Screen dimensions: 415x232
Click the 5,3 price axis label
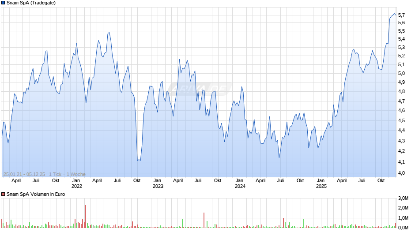click(x=401, y=48)
